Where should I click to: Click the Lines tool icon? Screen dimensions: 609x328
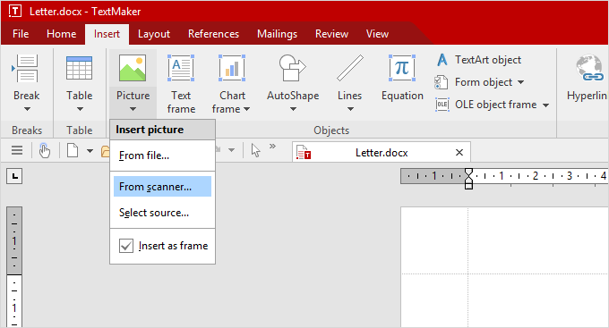pyautogui.click(x=350, y=68)
